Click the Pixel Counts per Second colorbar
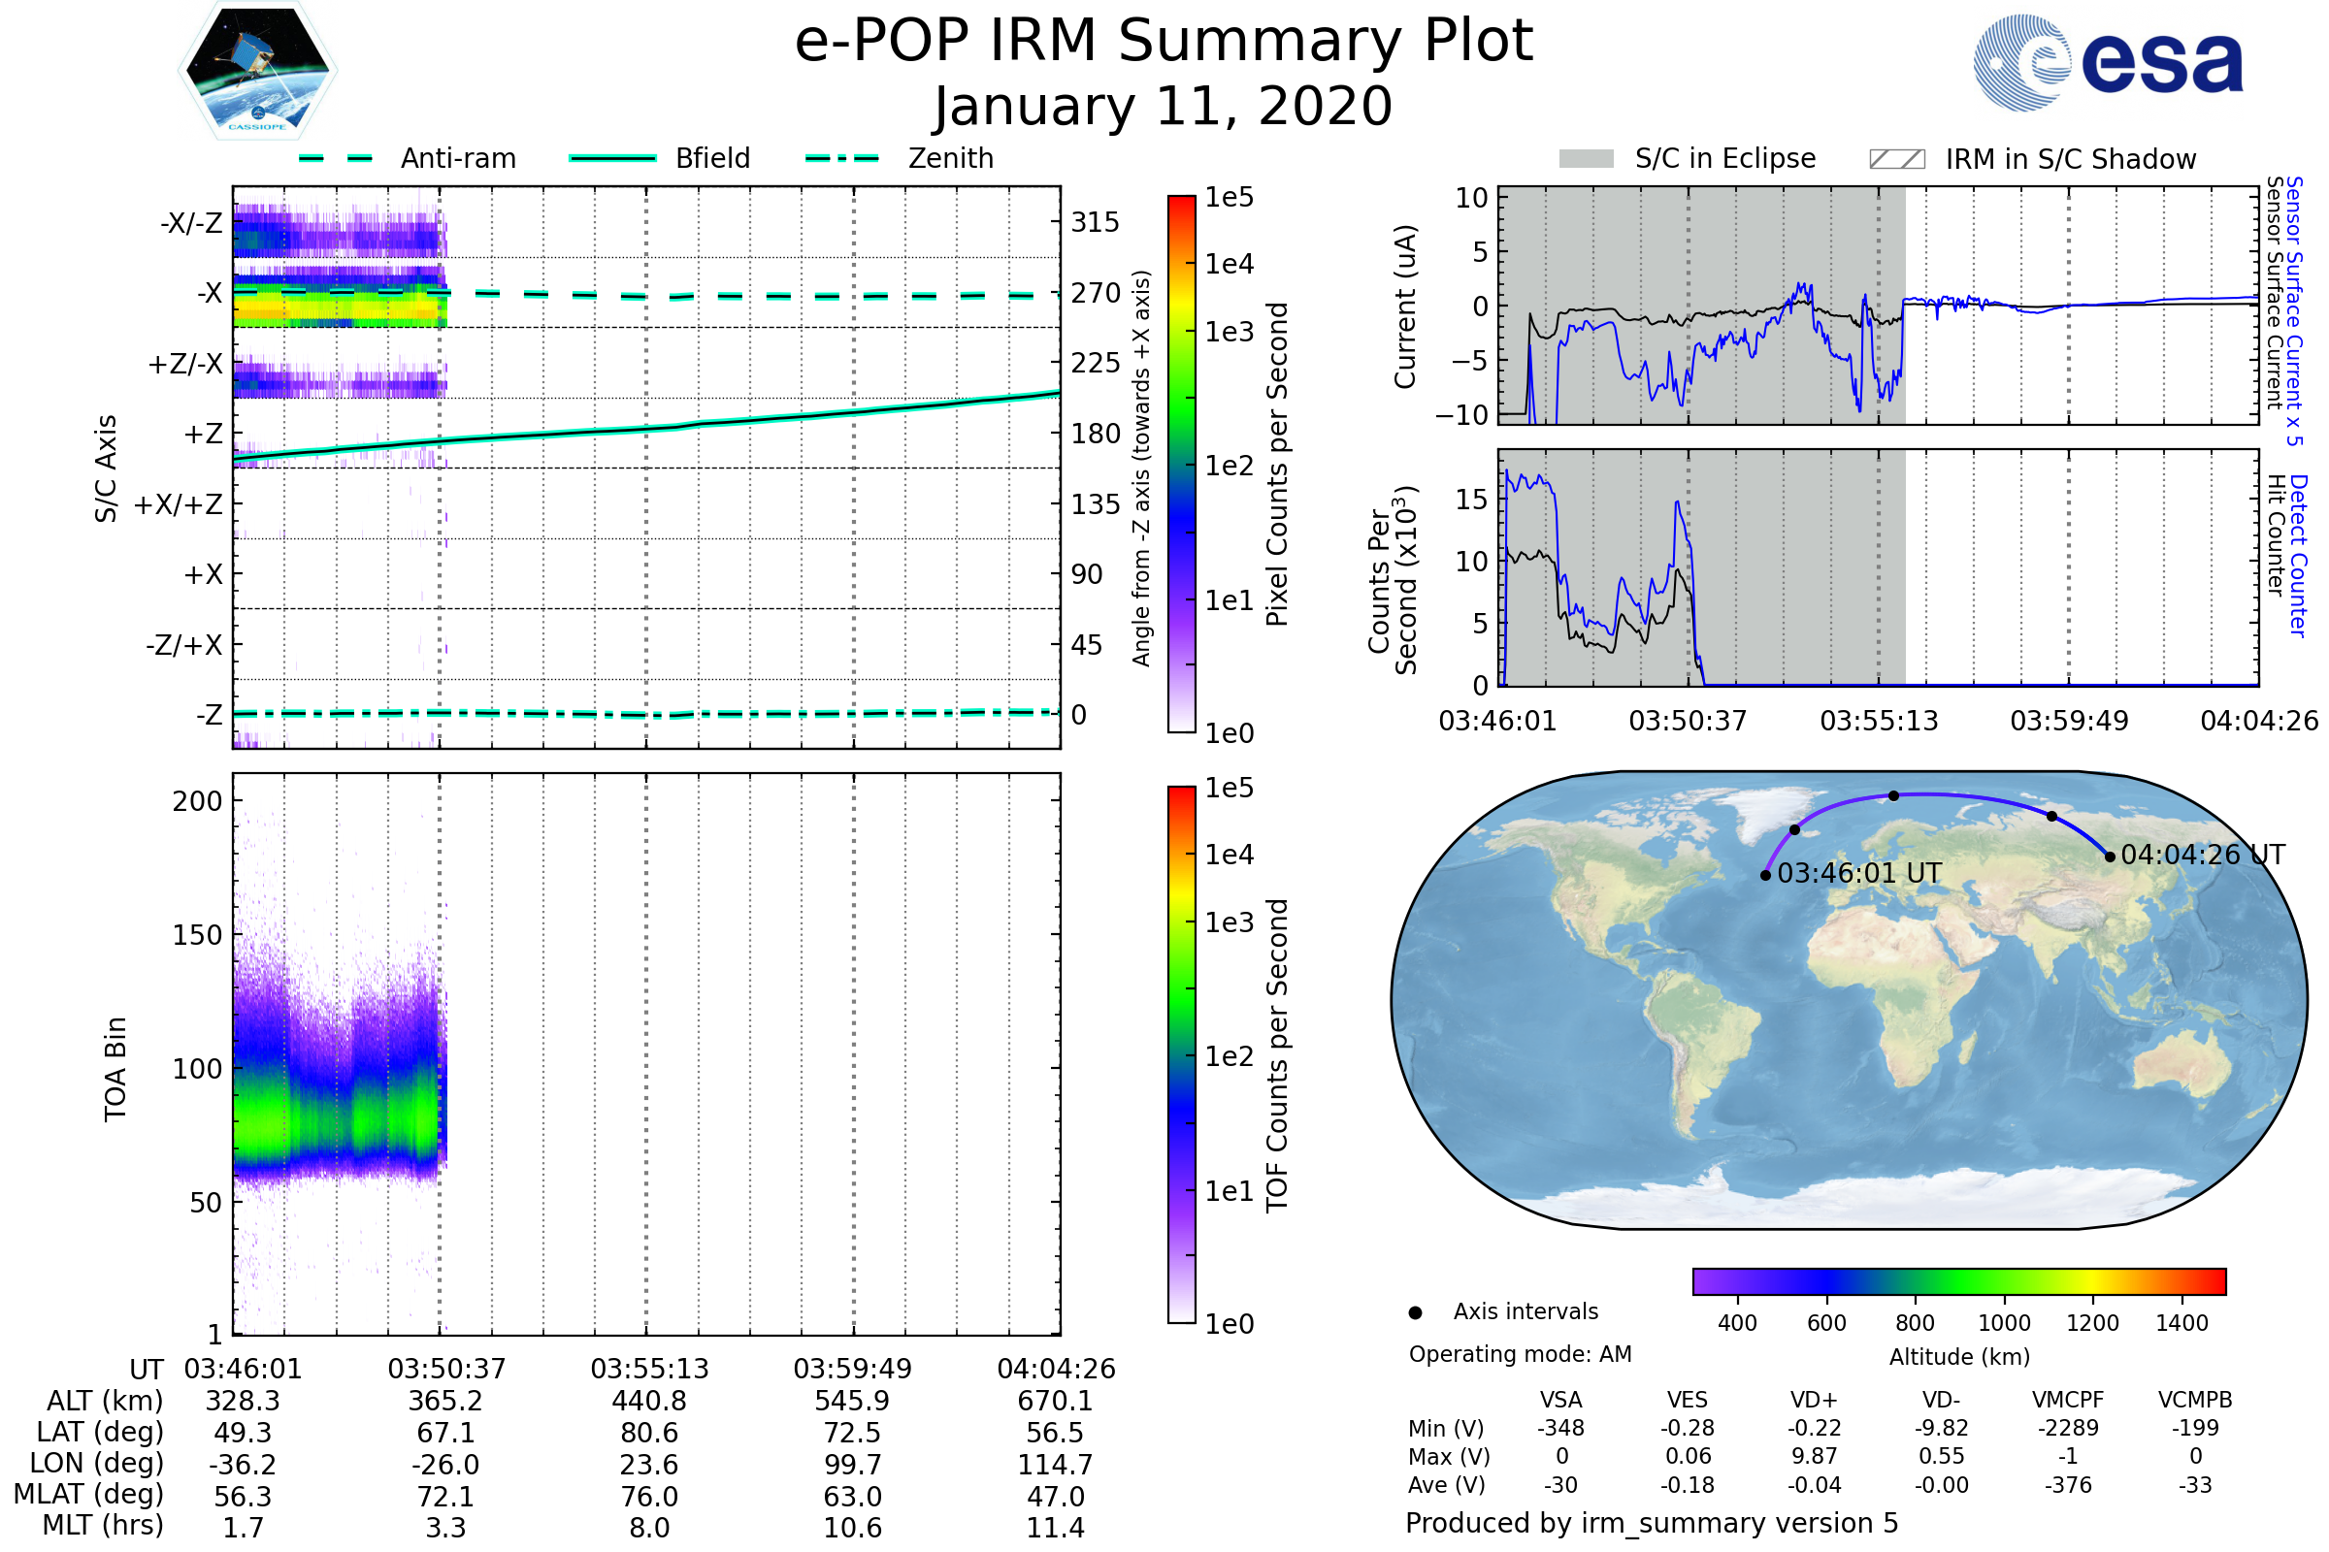The image size is (2329, 1552). 1181,464
